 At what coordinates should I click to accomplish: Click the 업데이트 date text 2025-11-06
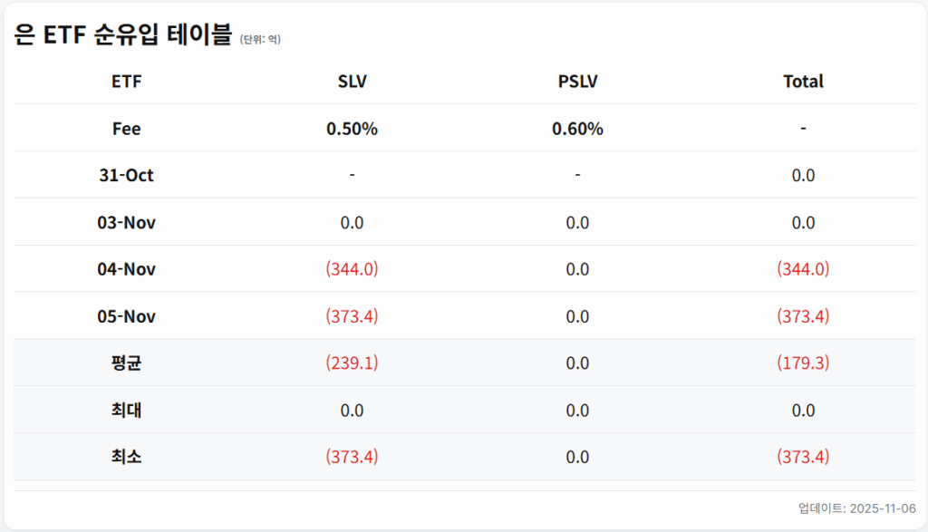[856, 508]
